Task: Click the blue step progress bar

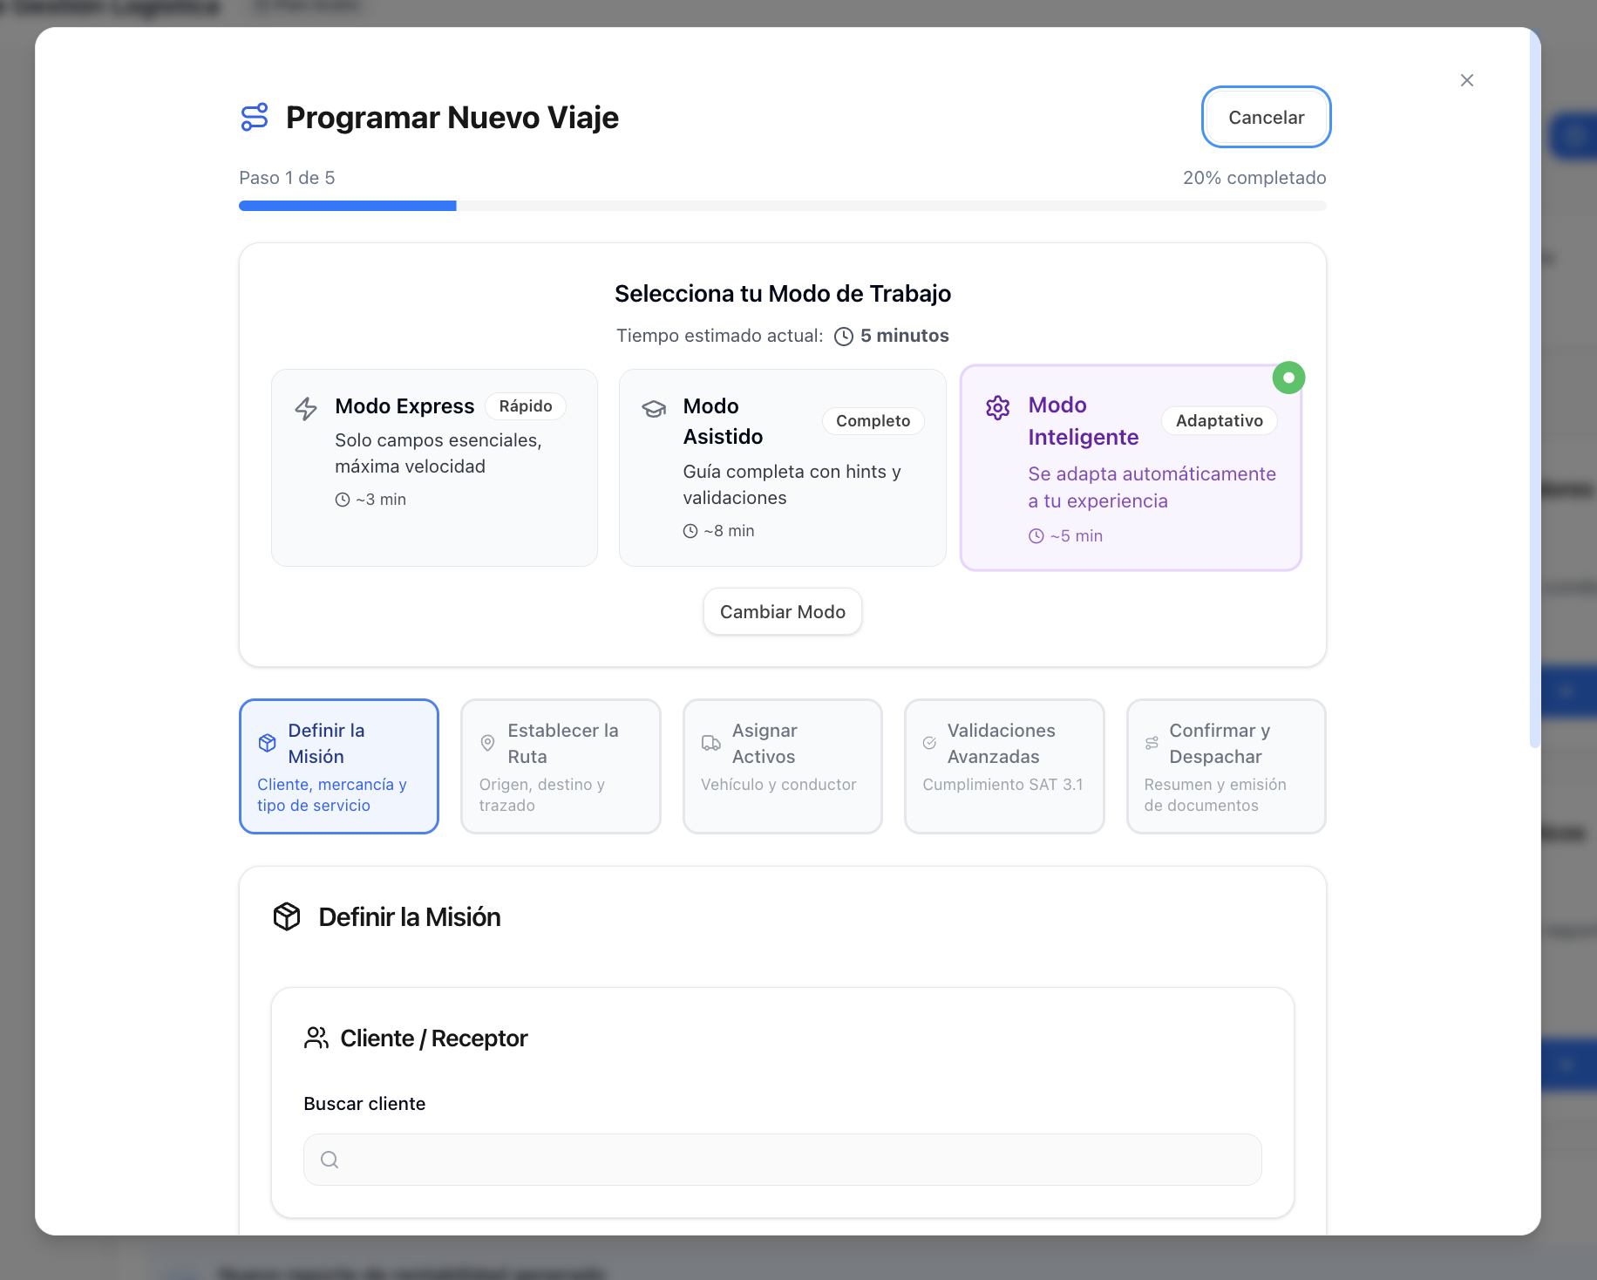Action: click(x=348, y=206)
